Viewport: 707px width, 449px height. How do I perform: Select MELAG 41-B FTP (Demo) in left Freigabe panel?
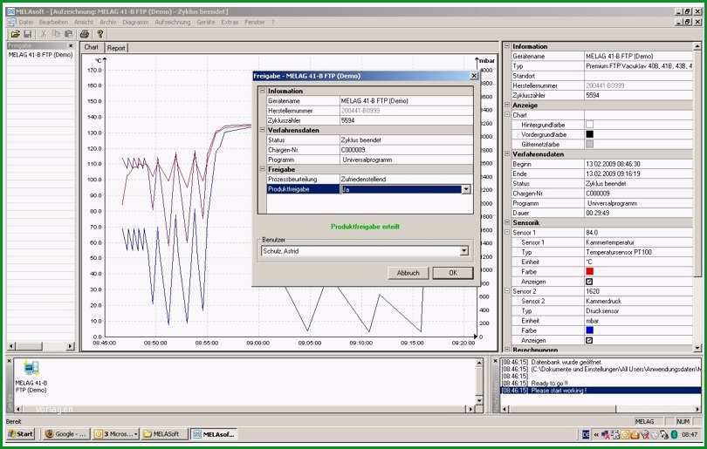coord(40,55)
